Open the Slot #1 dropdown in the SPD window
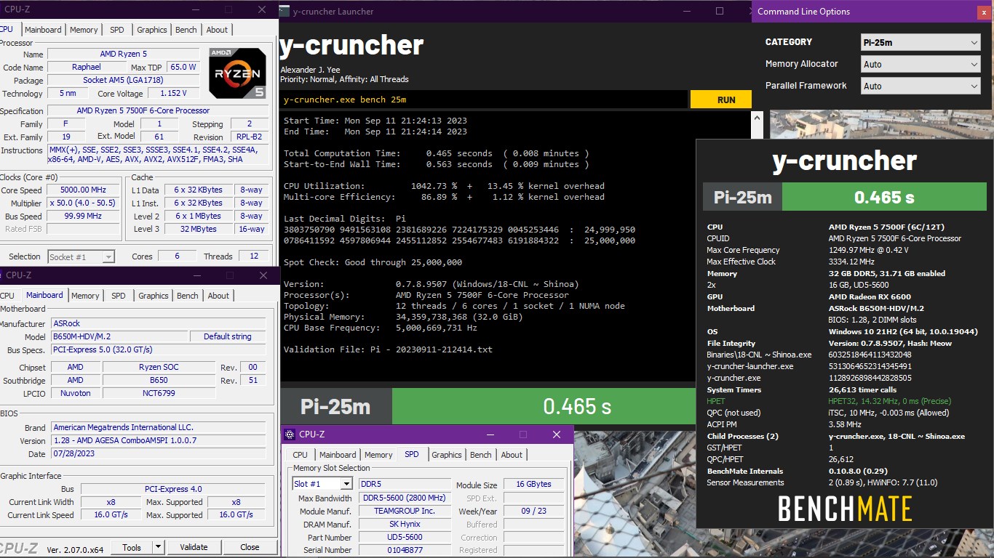Image resolution: width=994 pixels, height=558 pixels. coord(322,484)
